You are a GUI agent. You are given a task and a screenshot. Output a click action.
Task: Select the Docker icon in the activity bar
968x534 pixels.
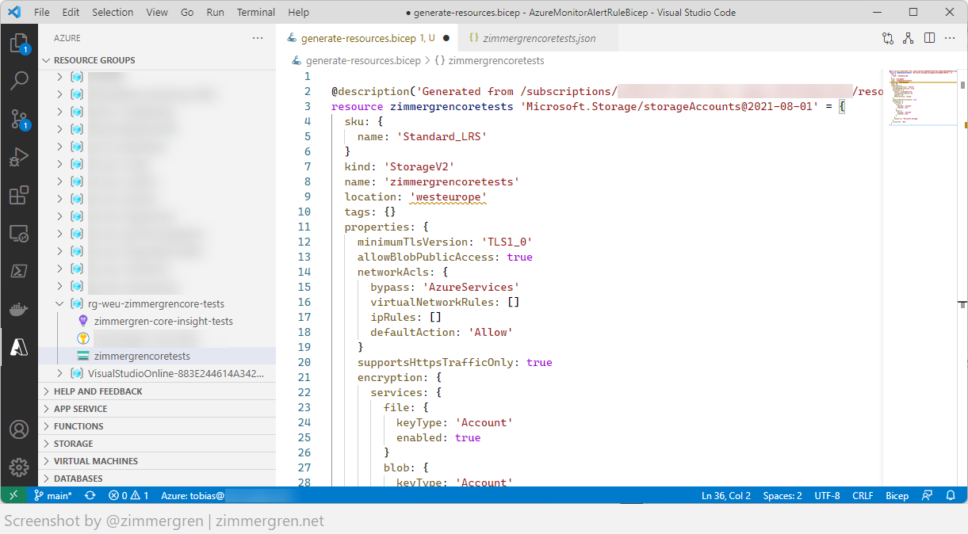click(18, 309)
